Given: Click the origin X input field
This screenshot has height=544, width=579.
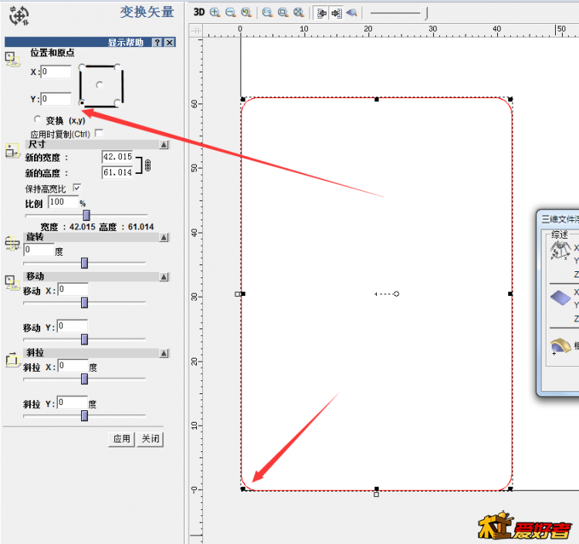Looking at the screenshot, I should tap(56, 72).
